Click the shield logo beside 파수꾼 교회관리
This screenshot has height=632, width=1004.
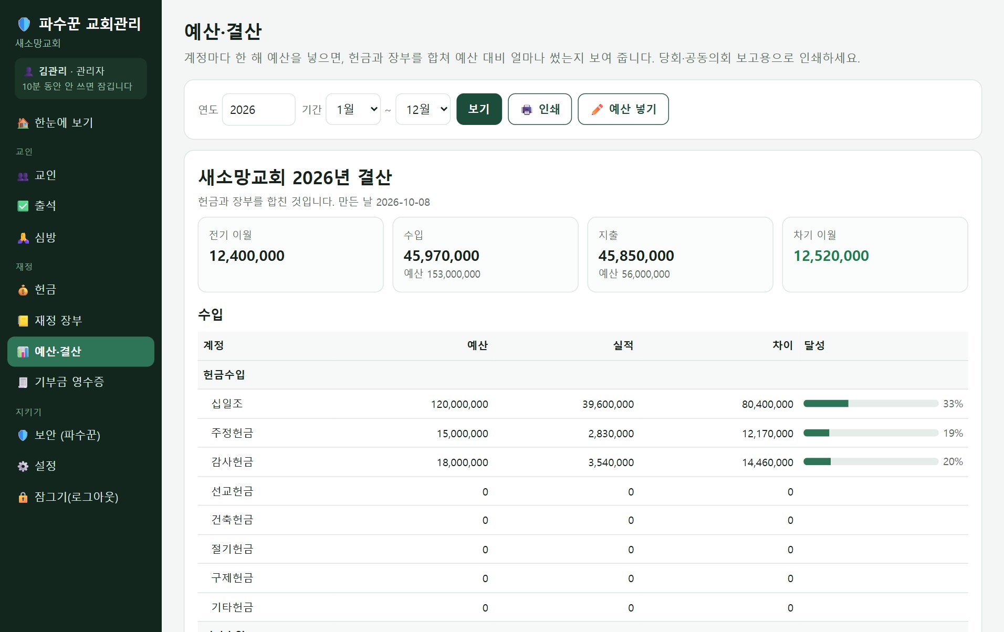pos(24,24)
